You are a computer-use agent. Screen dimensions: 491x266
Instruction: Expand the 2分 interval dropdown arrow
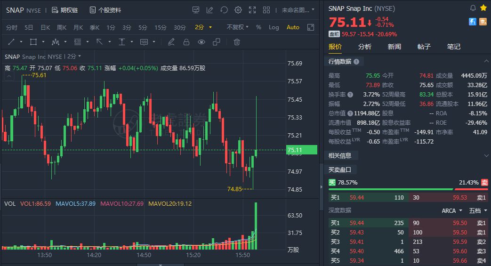point(210,27)
